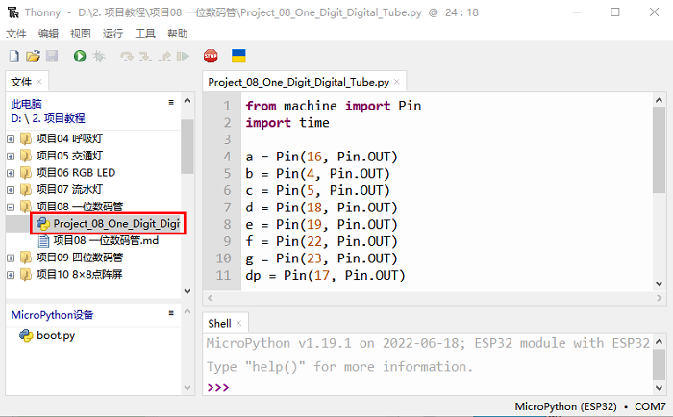673x417 pixels.
Task: Click the D: \ 2. 项目教程 path link
Action: click(x=50, y=118)
